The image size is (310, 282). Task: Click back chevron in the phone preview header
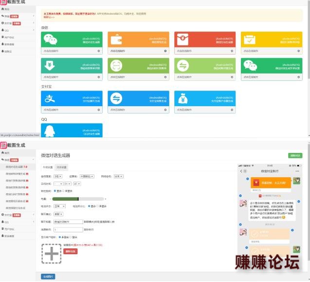[241, 171]
